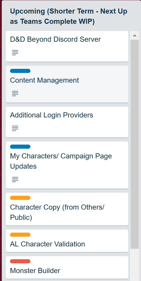Click scrollbar track below the thumb
141x281 pixels.
(x=135, y=265)
